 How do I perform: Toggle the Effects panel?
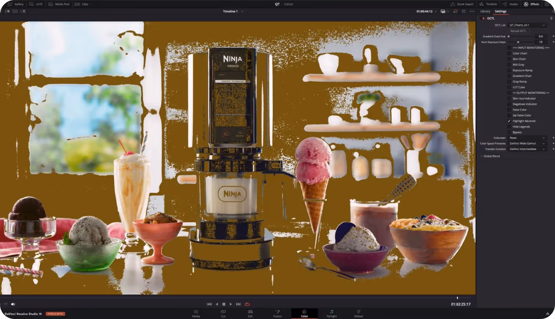(x=531, y=4)
